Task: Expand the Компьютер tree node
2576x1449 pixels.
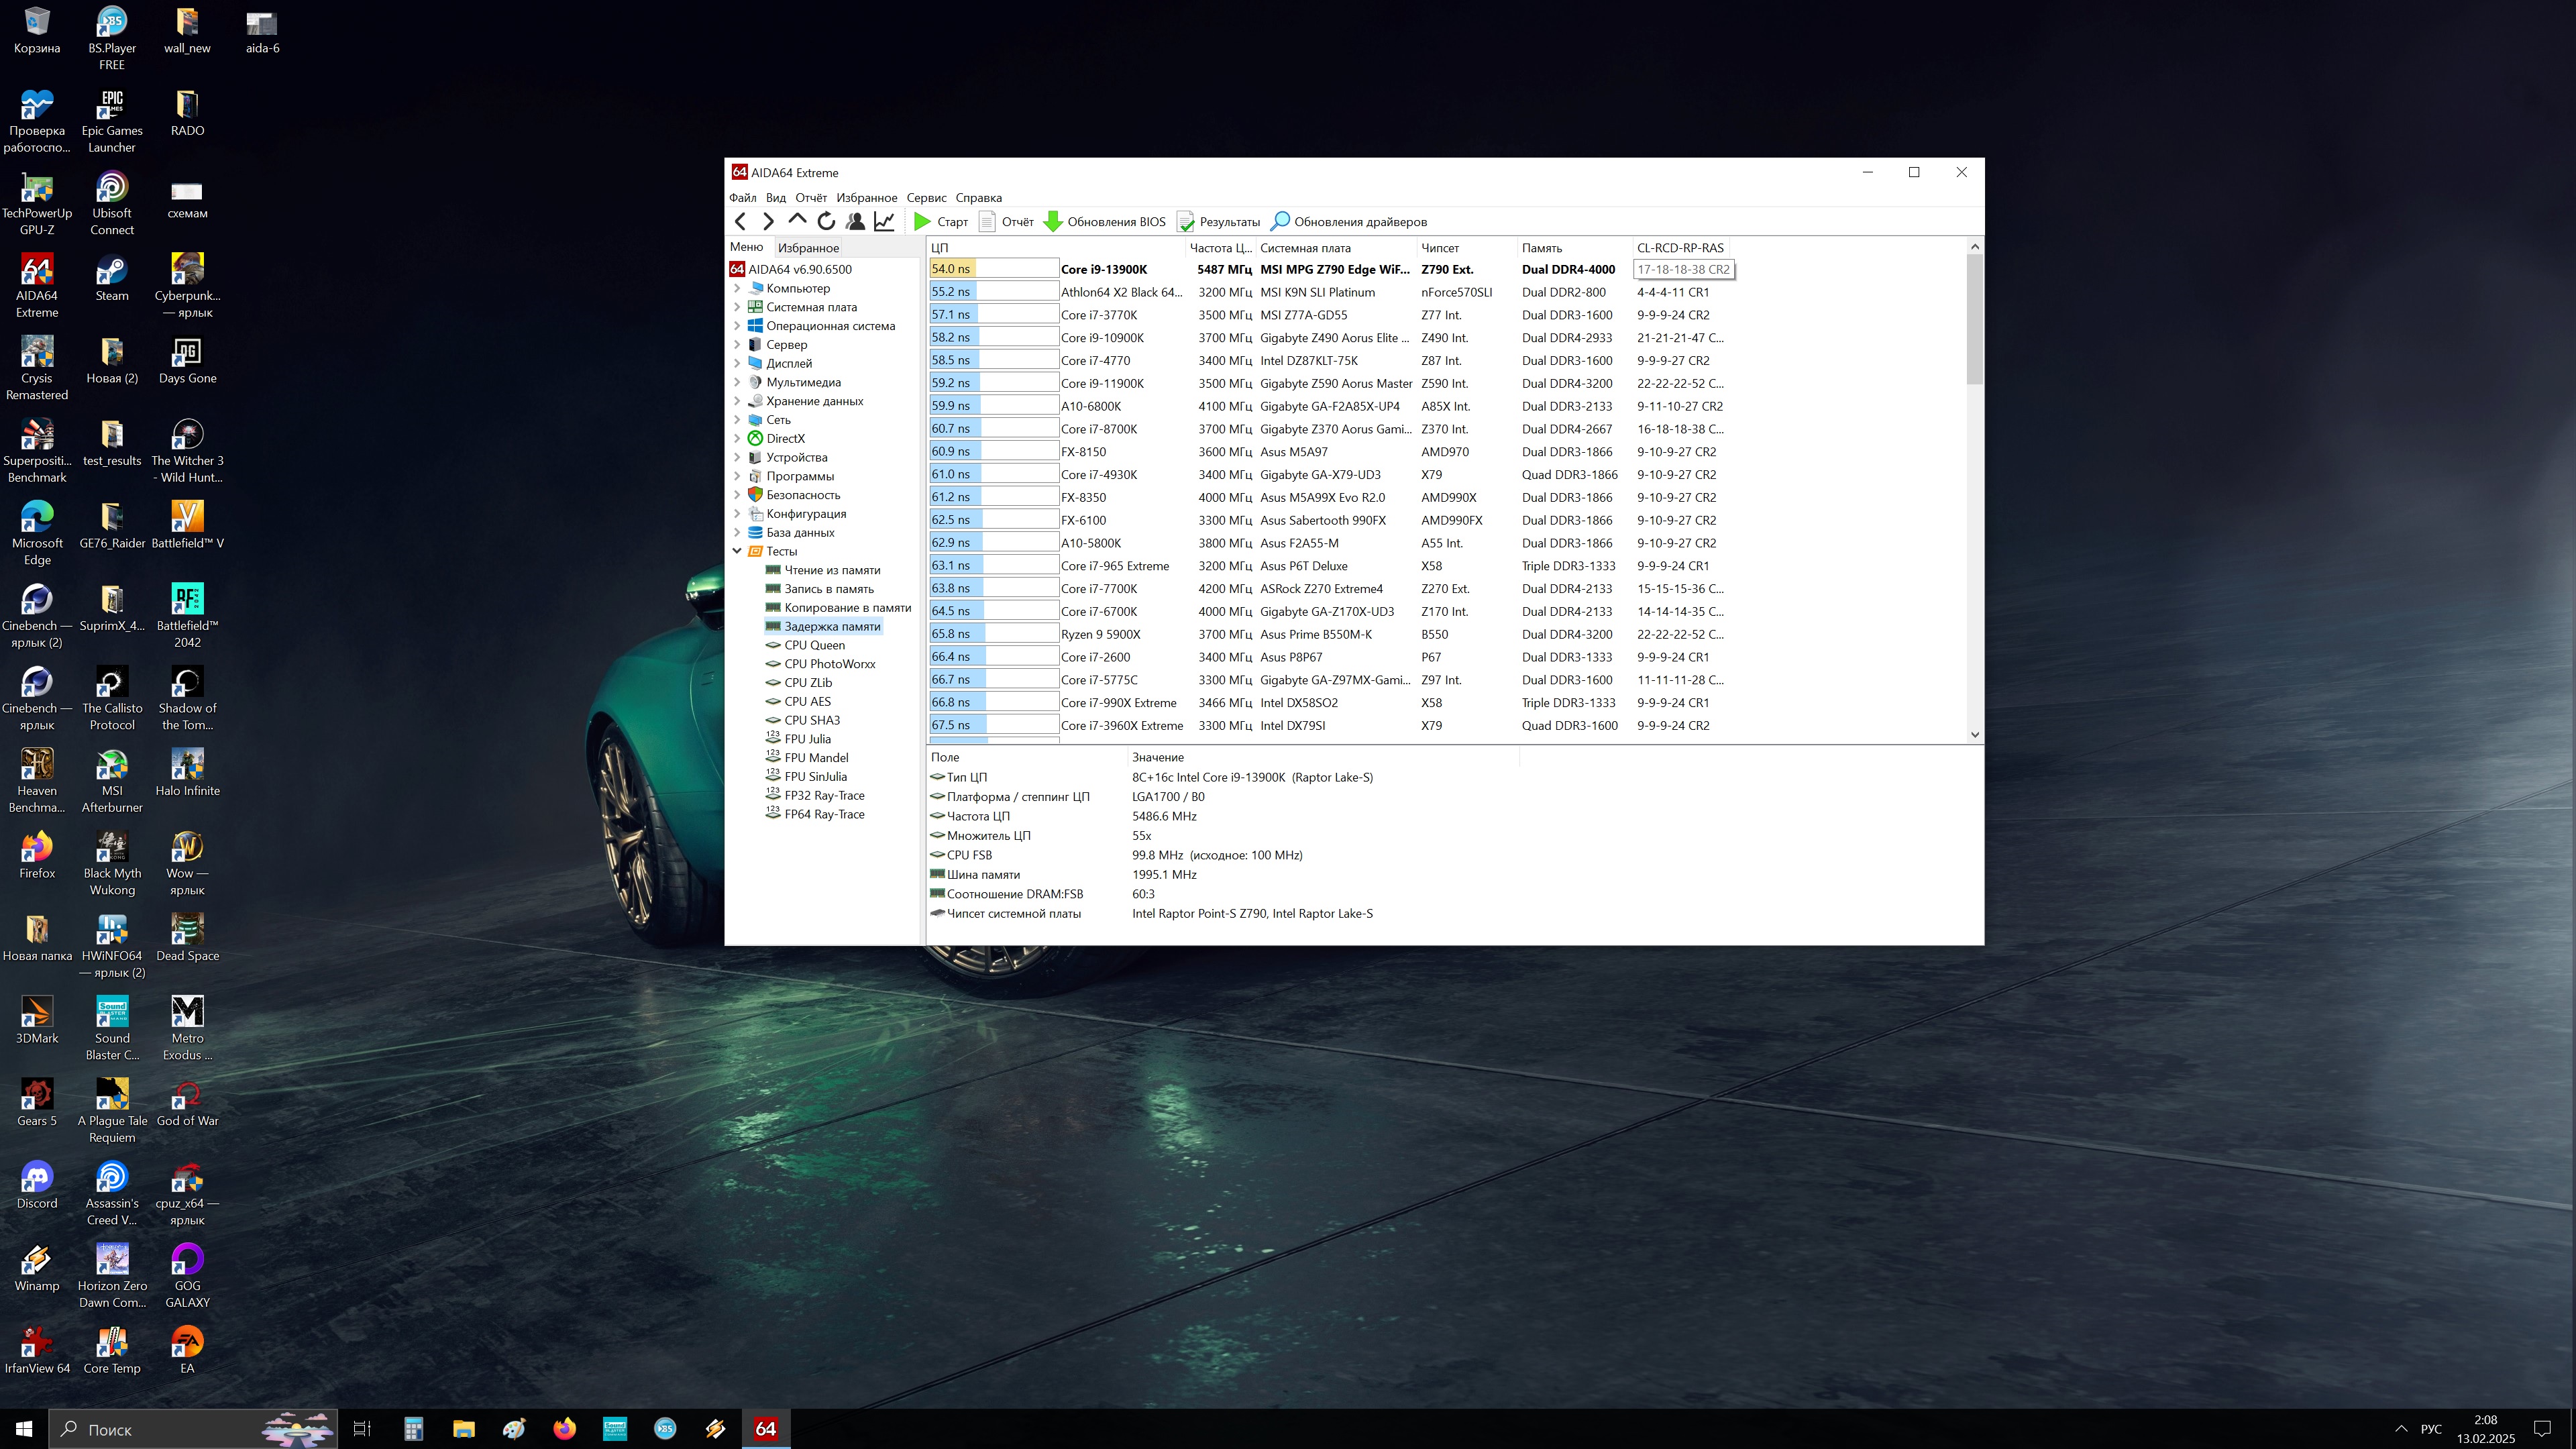Action: tap(737, 288)
